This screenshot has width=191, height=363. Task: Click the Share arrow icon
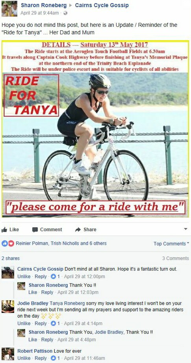pos(78,230)
